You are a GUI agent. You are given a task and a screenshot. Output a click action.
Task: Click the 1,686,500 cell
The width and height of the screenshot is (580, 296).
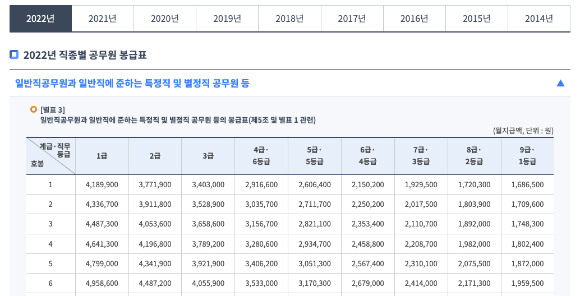(527, 184)
